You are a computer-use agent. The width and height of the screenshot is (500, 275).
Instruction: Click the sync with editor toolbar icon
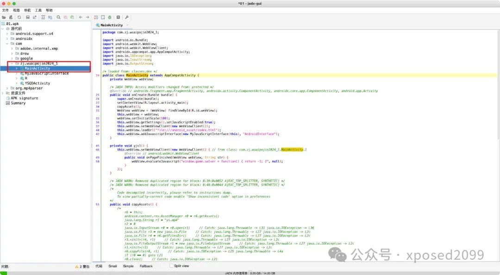pos(43,17)
